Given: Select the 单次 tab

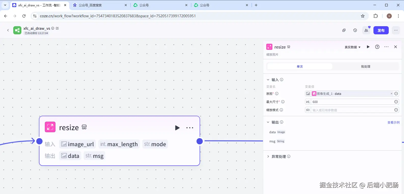Looking at the screenshot, I should (x=300, y=66).
